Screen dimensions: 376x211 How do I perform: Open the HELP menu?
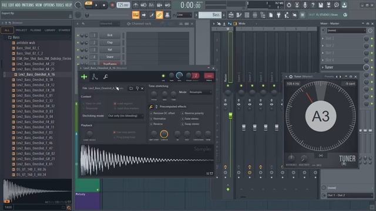pyautogui.click(x=68, y=5)
